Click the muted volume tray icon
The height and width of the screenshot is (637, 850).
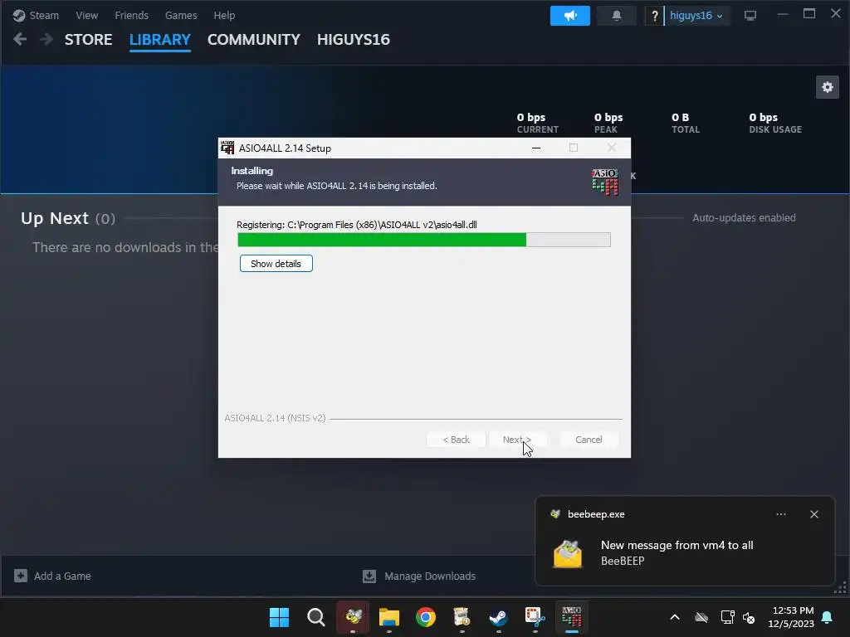(x=749, y=617)
